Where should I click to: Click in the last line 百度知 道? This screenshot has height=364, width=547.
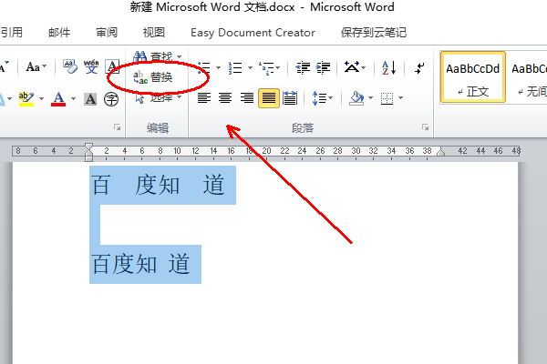140,264
